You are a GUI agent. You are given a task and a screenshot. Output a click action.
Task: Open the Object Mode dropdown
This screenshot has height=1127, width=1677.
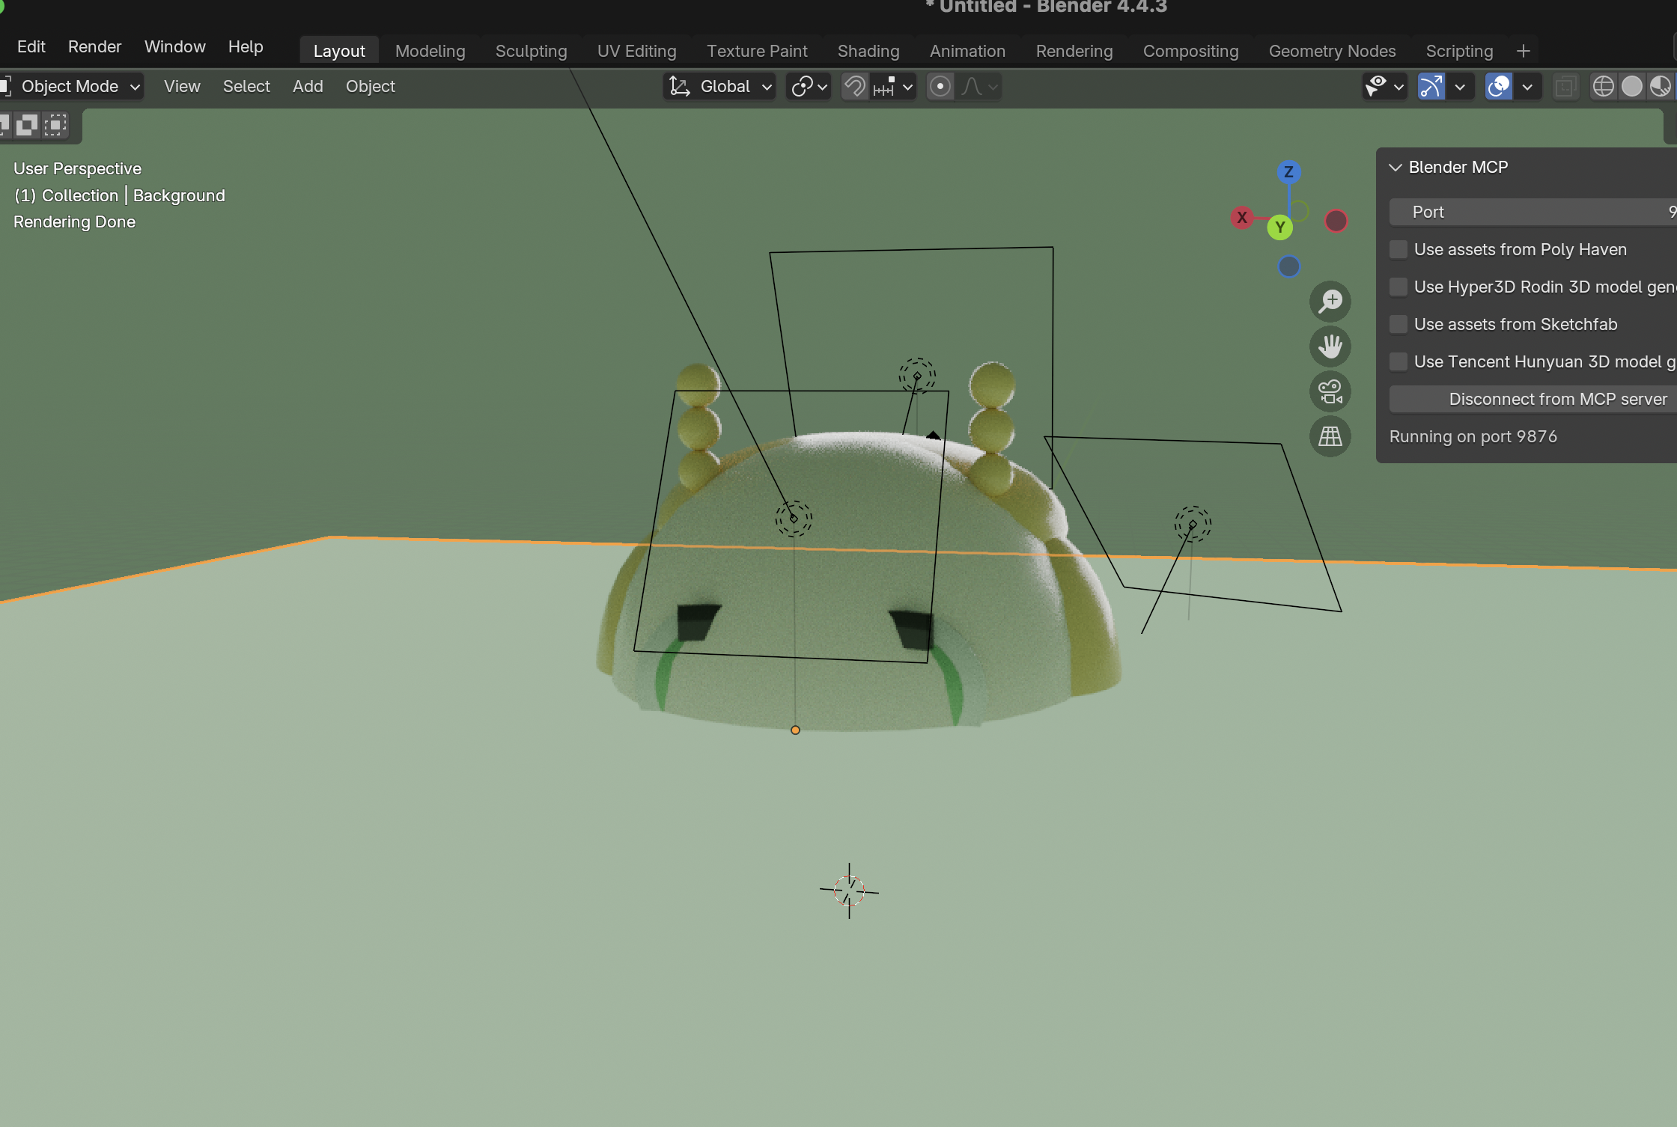point(72,87)
